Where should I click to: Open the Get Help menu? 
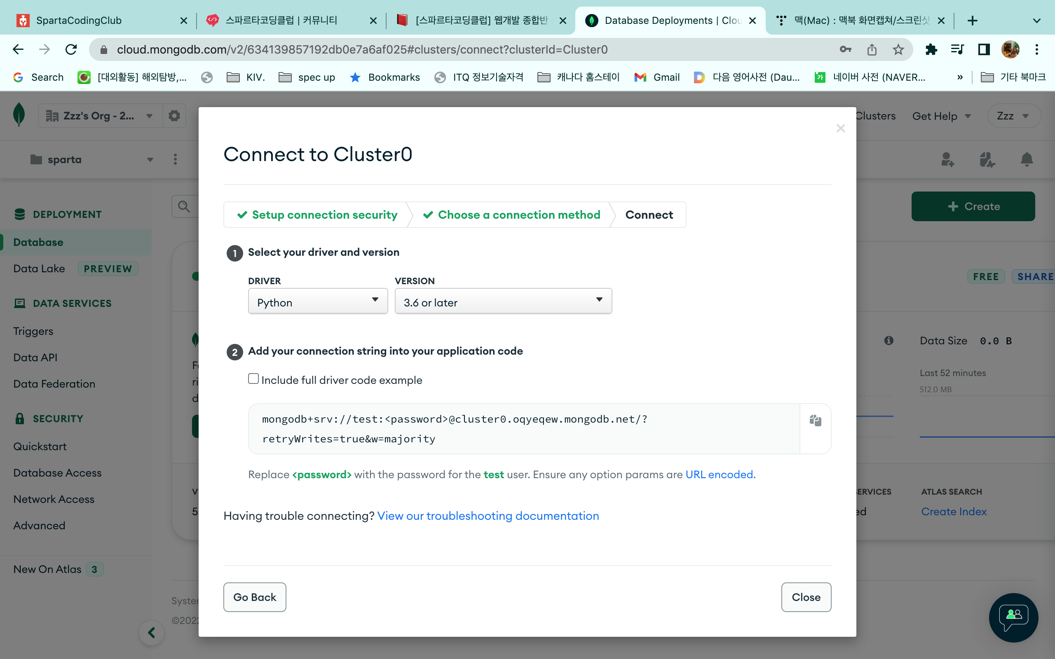[941, 116]
